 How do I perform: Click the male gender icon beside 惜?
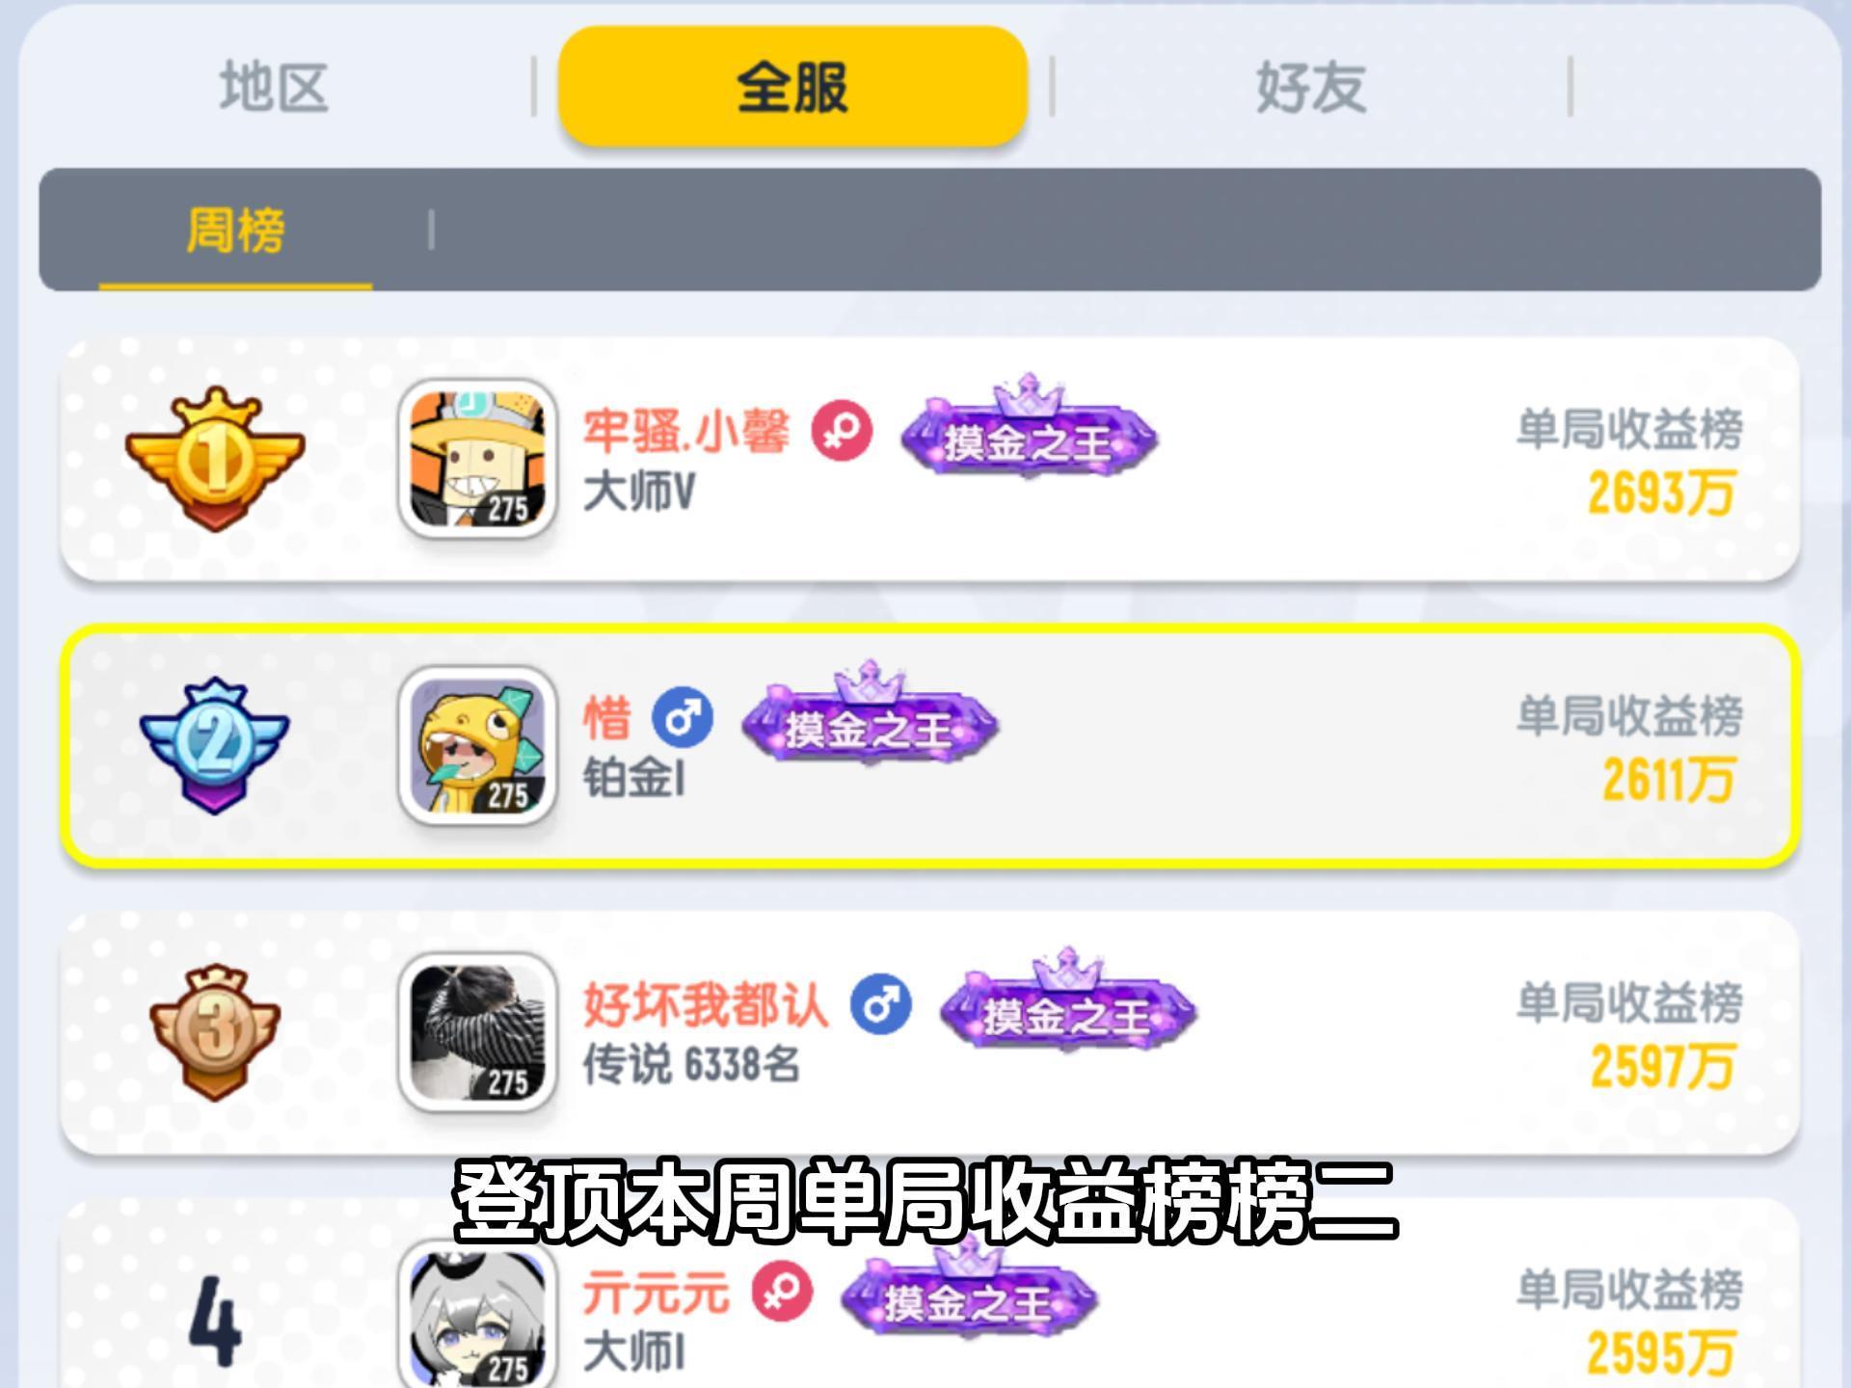pos(683,718)
